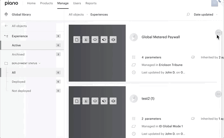Image resolution: width=224 pixels, height=138 pixels.
Task: Click the chevron next to Date updated
Action: click(x=217, y=15)
